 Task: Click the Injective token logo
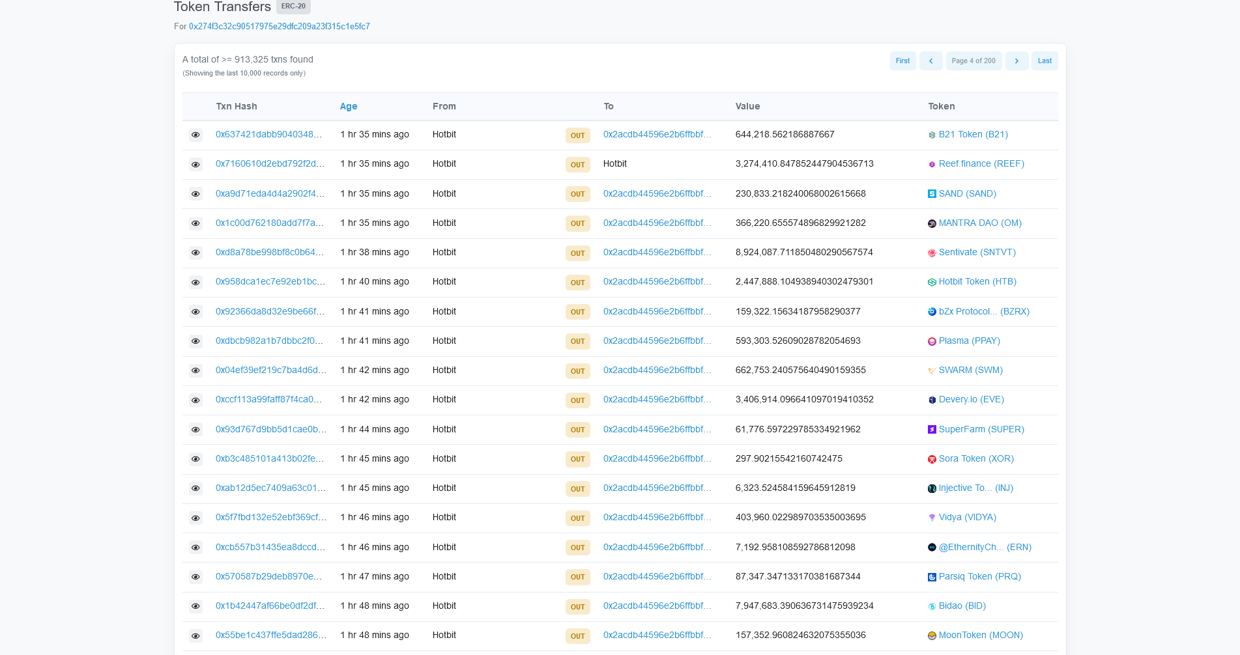932,488
